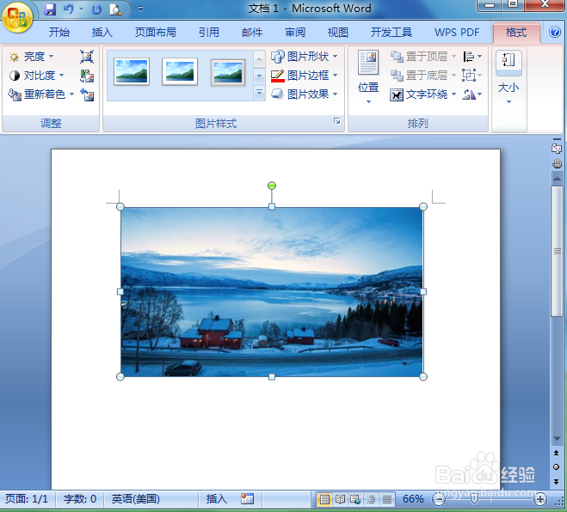This screenshot has width=567, height=512.
Task: Open the 审阅 tab
Action: click(x=295, y=33)
